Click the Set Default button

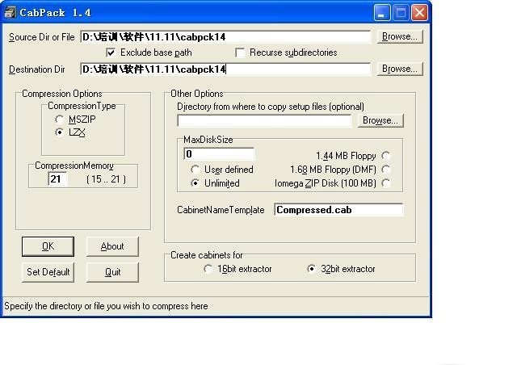coord(48,272)
